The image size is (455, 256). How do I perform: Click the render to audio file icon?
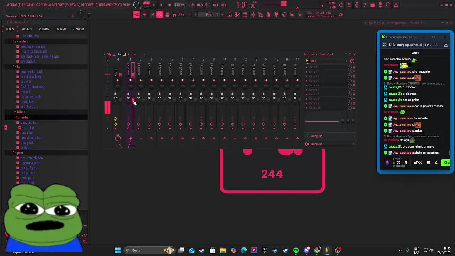coord(380,5)
